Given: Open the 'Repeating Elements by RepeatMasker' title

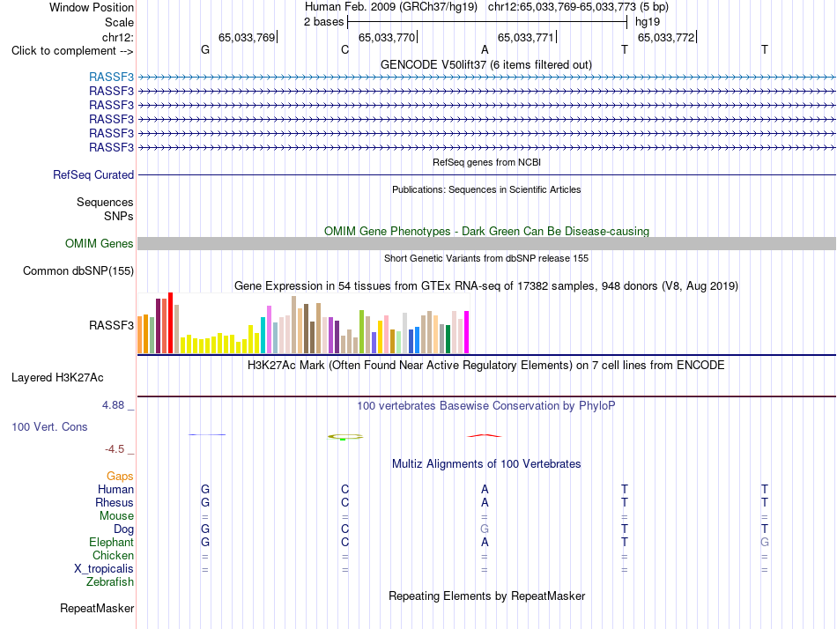Looking at the screenshot, I should pyautogui.click(x=486, y=596).
